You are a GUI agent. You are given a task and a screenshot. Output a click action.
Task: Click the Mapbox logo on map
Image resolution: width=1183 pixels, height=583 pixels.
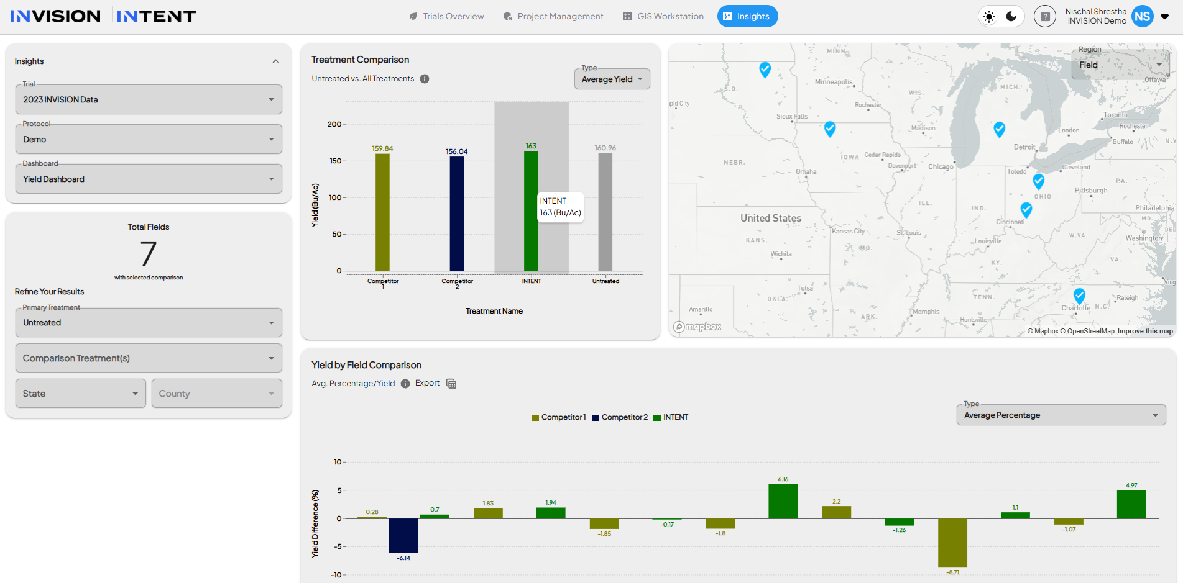point(697,327)
